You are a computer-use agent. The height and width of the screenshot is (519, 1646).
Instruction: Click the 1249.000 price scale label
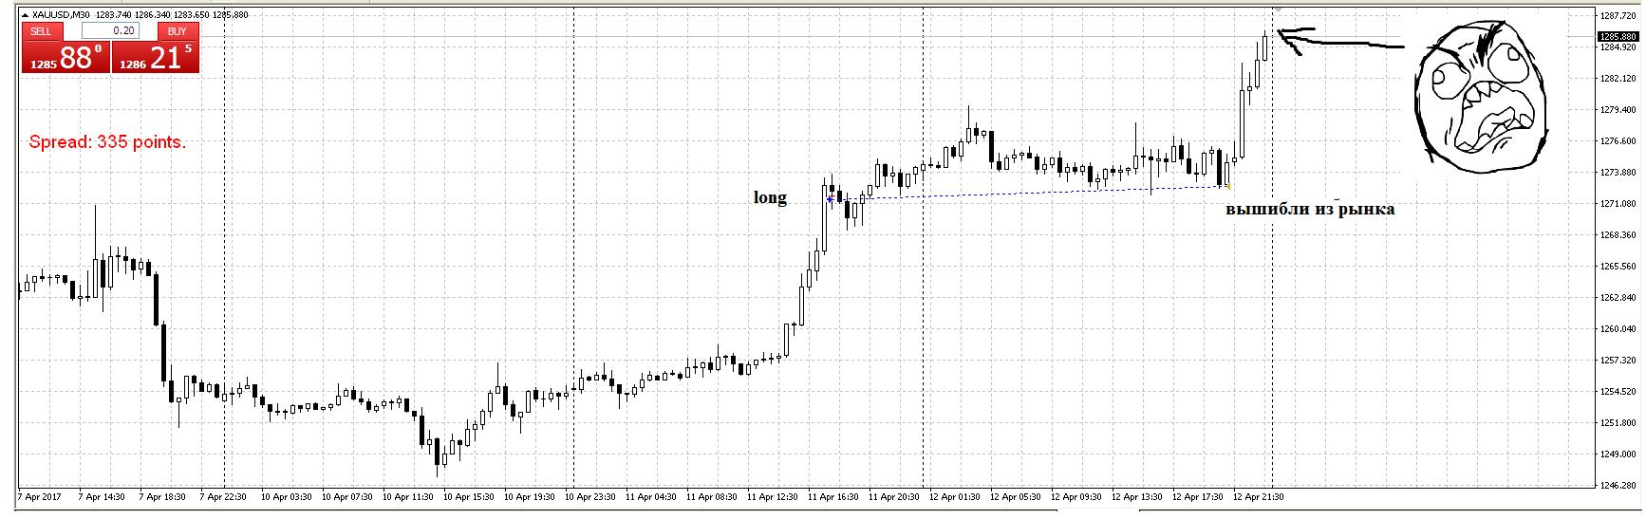[1618, 454]
